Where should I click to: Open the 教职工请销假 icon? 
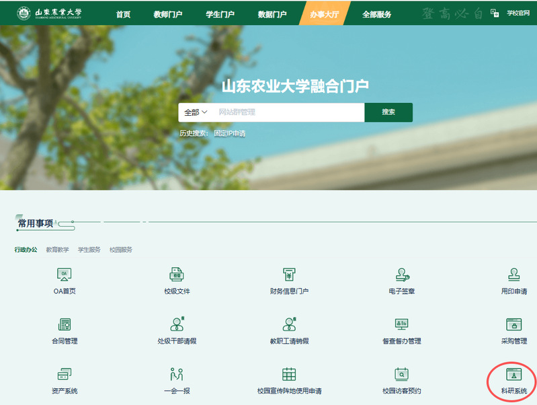point(290,324)
